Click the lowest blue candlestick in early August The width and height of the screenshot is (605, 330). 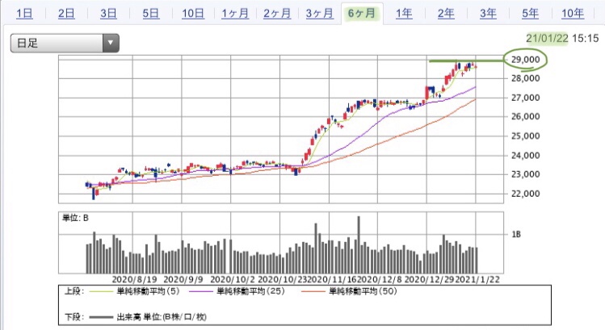pos(94,194)
